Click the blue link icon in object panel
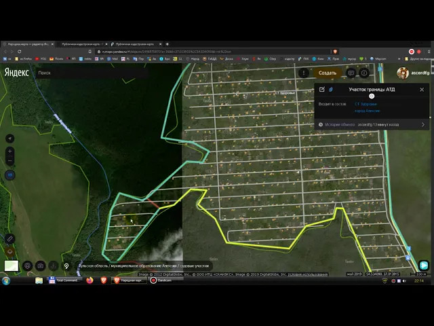Screen dimensions: 434x326 click(331, 89)
